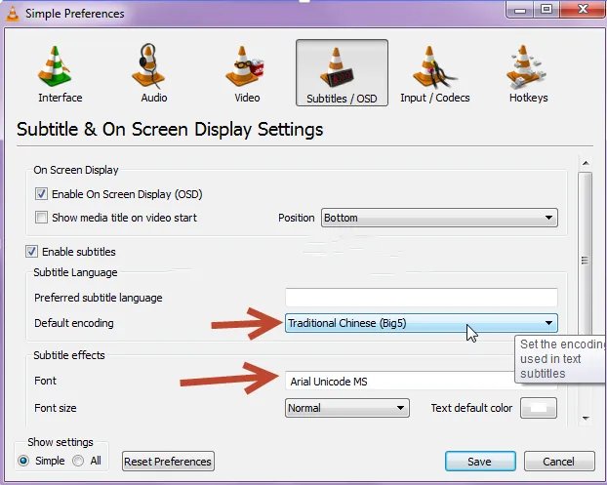Pick the Text default color swatch
The width and height of the screenshot is (607, 485).
(540, 408)
